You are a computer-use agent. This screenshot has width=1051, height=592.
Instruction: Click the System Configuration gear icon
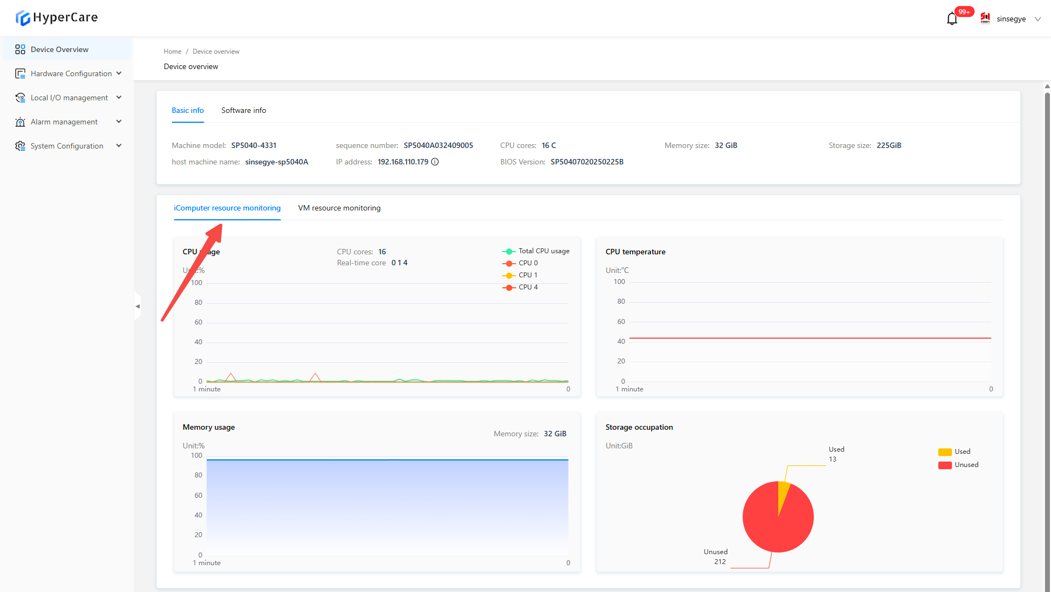[x=20, y=146]
